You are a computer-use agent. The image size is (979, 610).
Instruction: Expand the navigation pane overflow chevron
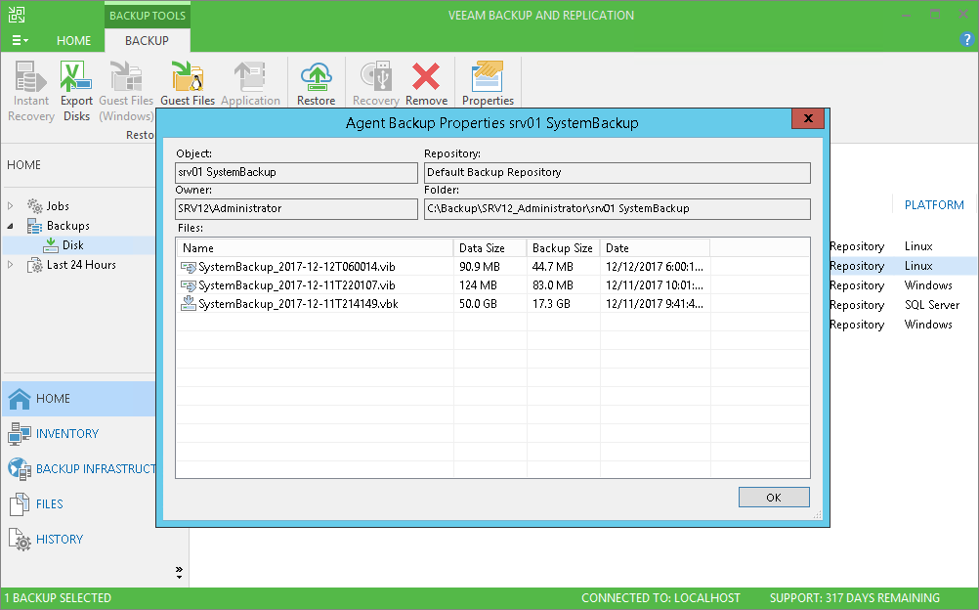(179, 572)
